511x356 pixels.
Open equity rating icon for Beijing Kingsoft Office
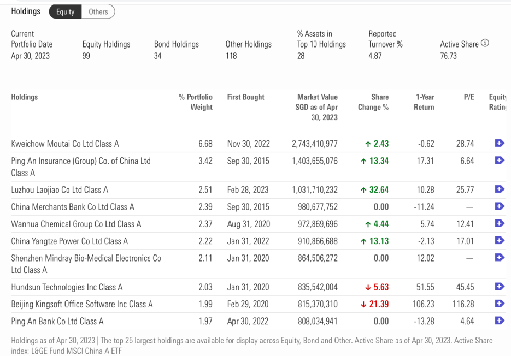[499, 304]
